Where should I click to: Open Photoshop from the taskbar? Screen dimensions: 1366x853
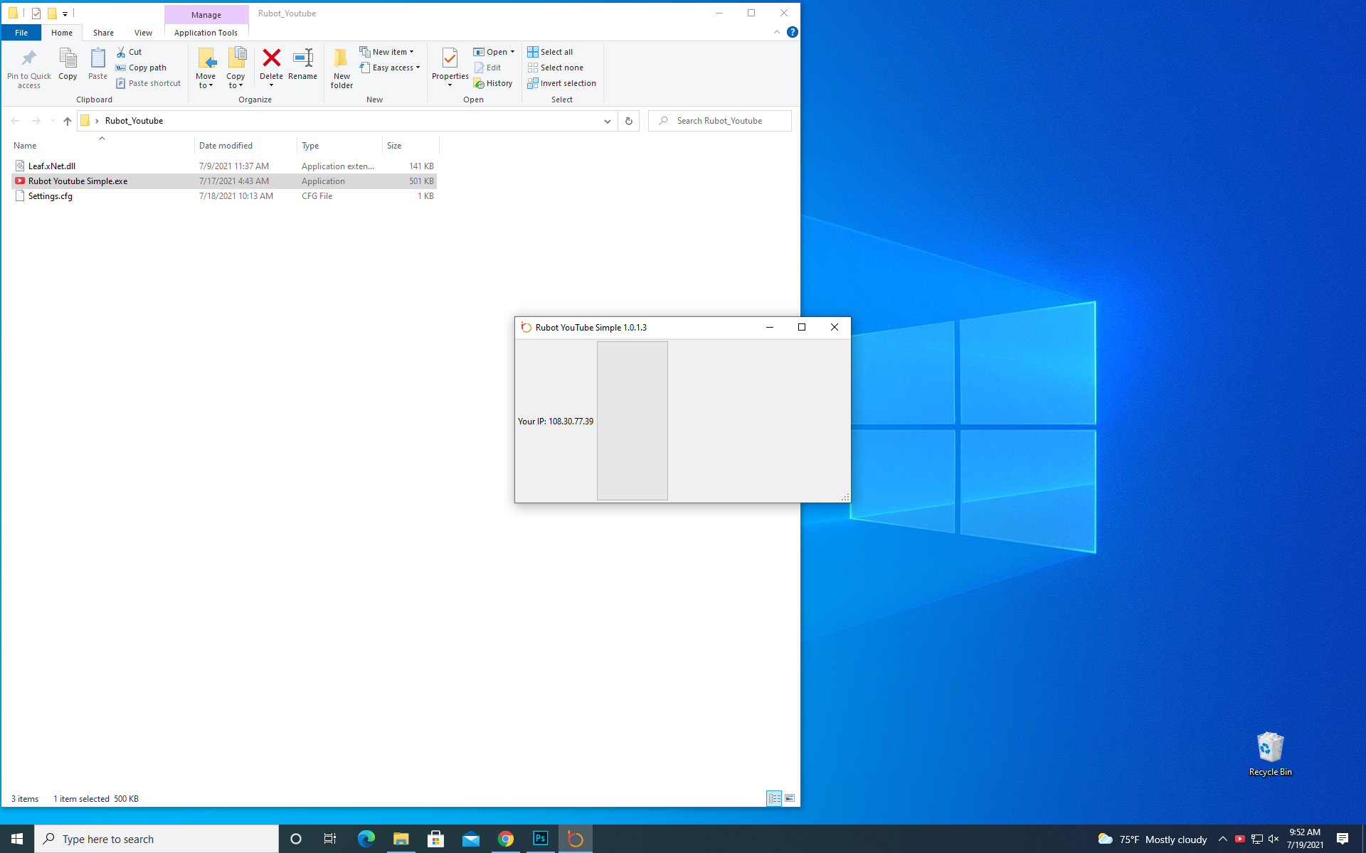tap(541, 839)
